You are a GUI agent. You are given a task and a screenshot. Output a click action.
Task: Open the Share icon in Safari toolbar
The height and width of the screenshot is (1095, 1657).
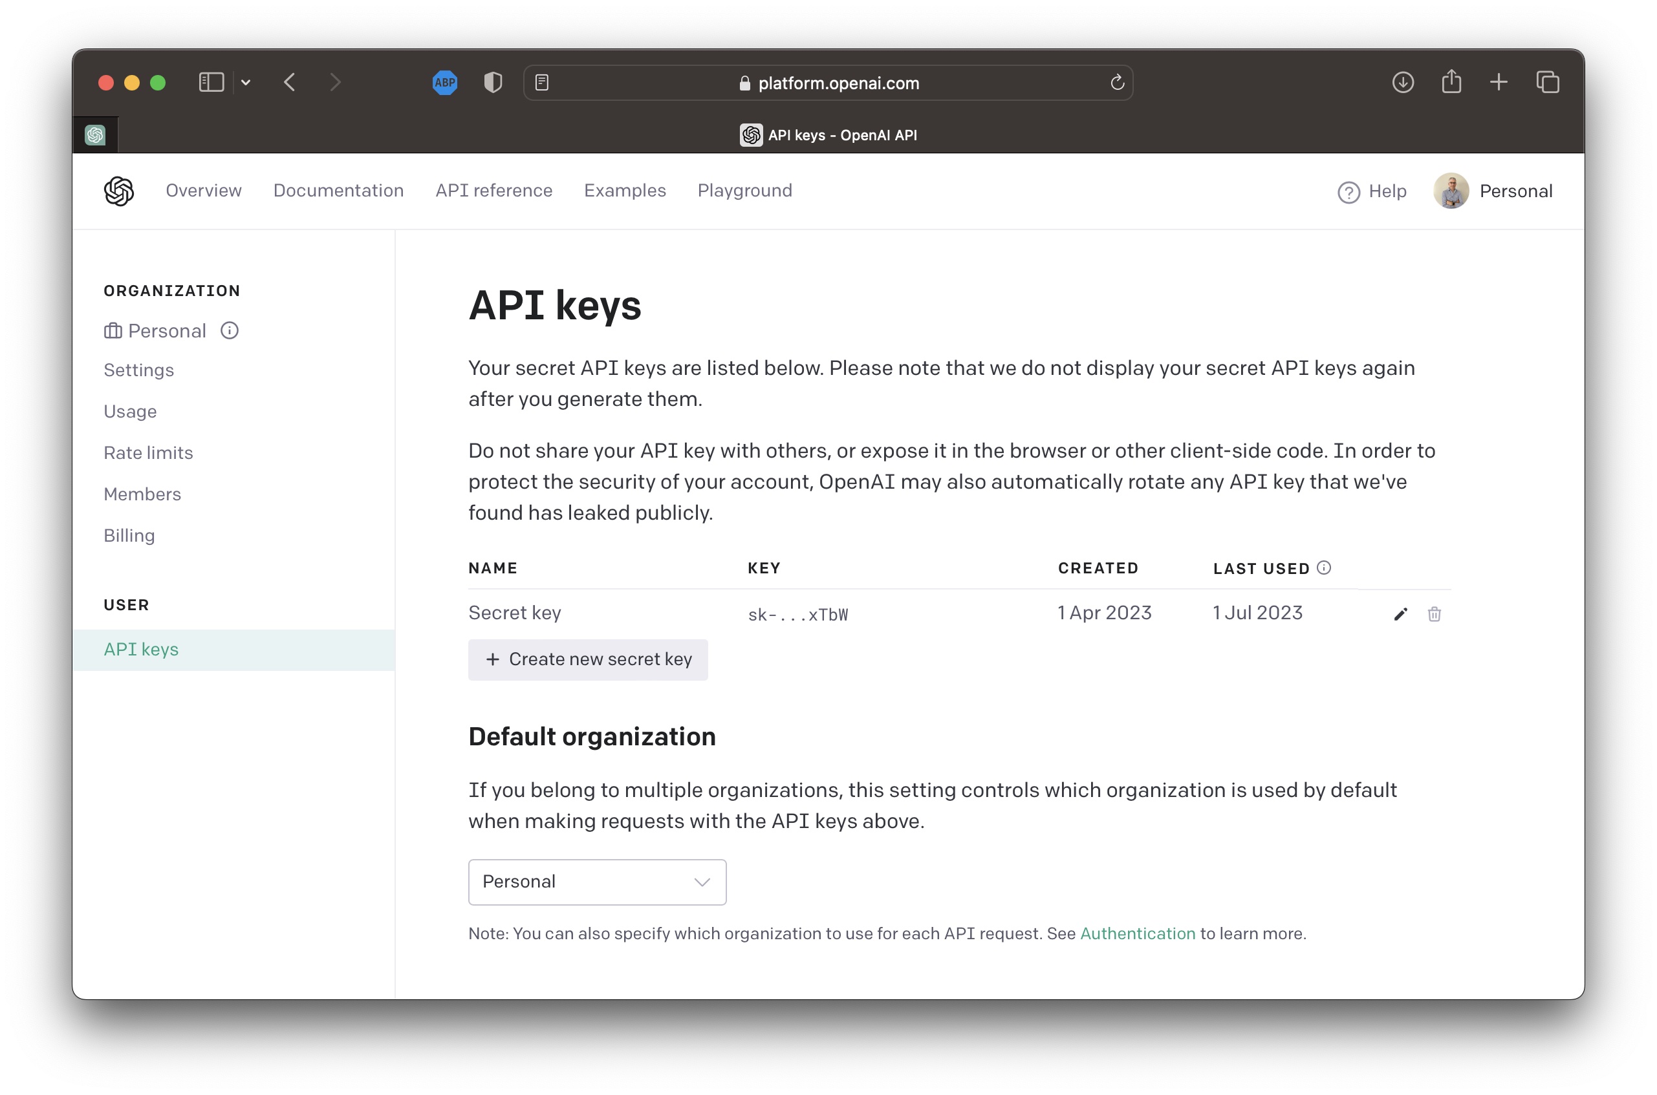1451,81
